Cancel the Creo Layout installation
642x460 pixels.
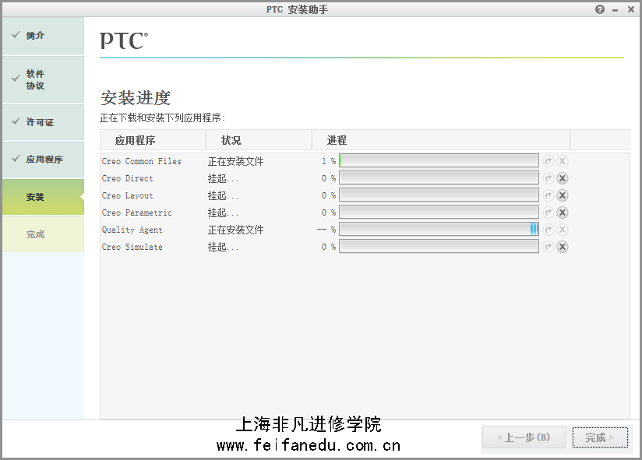pos(563,195)
